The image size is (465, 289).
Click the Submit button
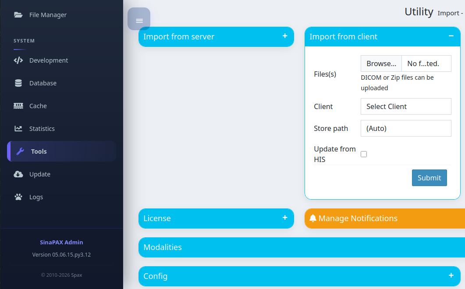(429, 178)
